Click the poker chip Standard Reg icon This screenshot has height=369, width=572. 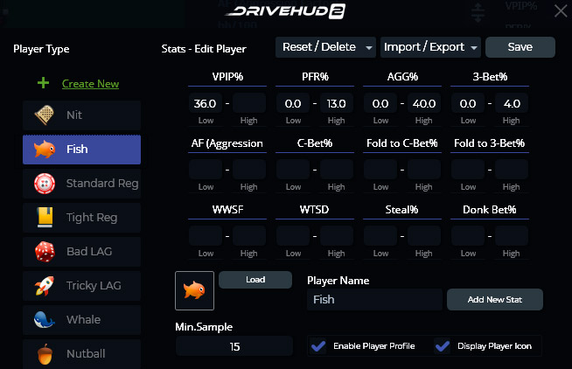coord(45,184)
